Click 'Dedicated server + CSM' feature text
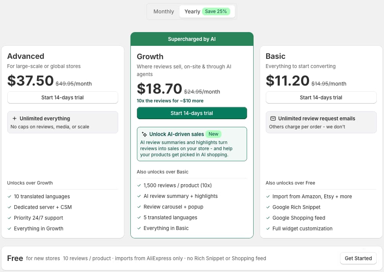Viewport: 384px width, 272px height. tap(43, 207)
